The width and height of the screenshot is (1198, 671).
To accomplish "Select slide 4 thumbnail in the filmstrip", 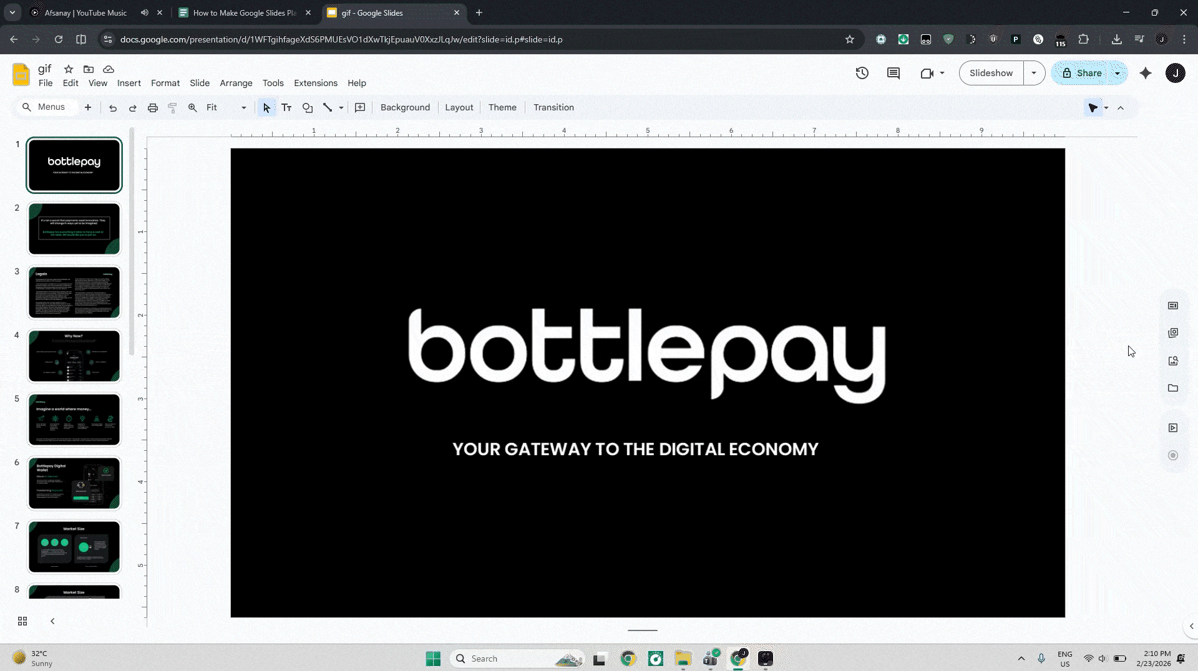I will [x=74, y=355].
